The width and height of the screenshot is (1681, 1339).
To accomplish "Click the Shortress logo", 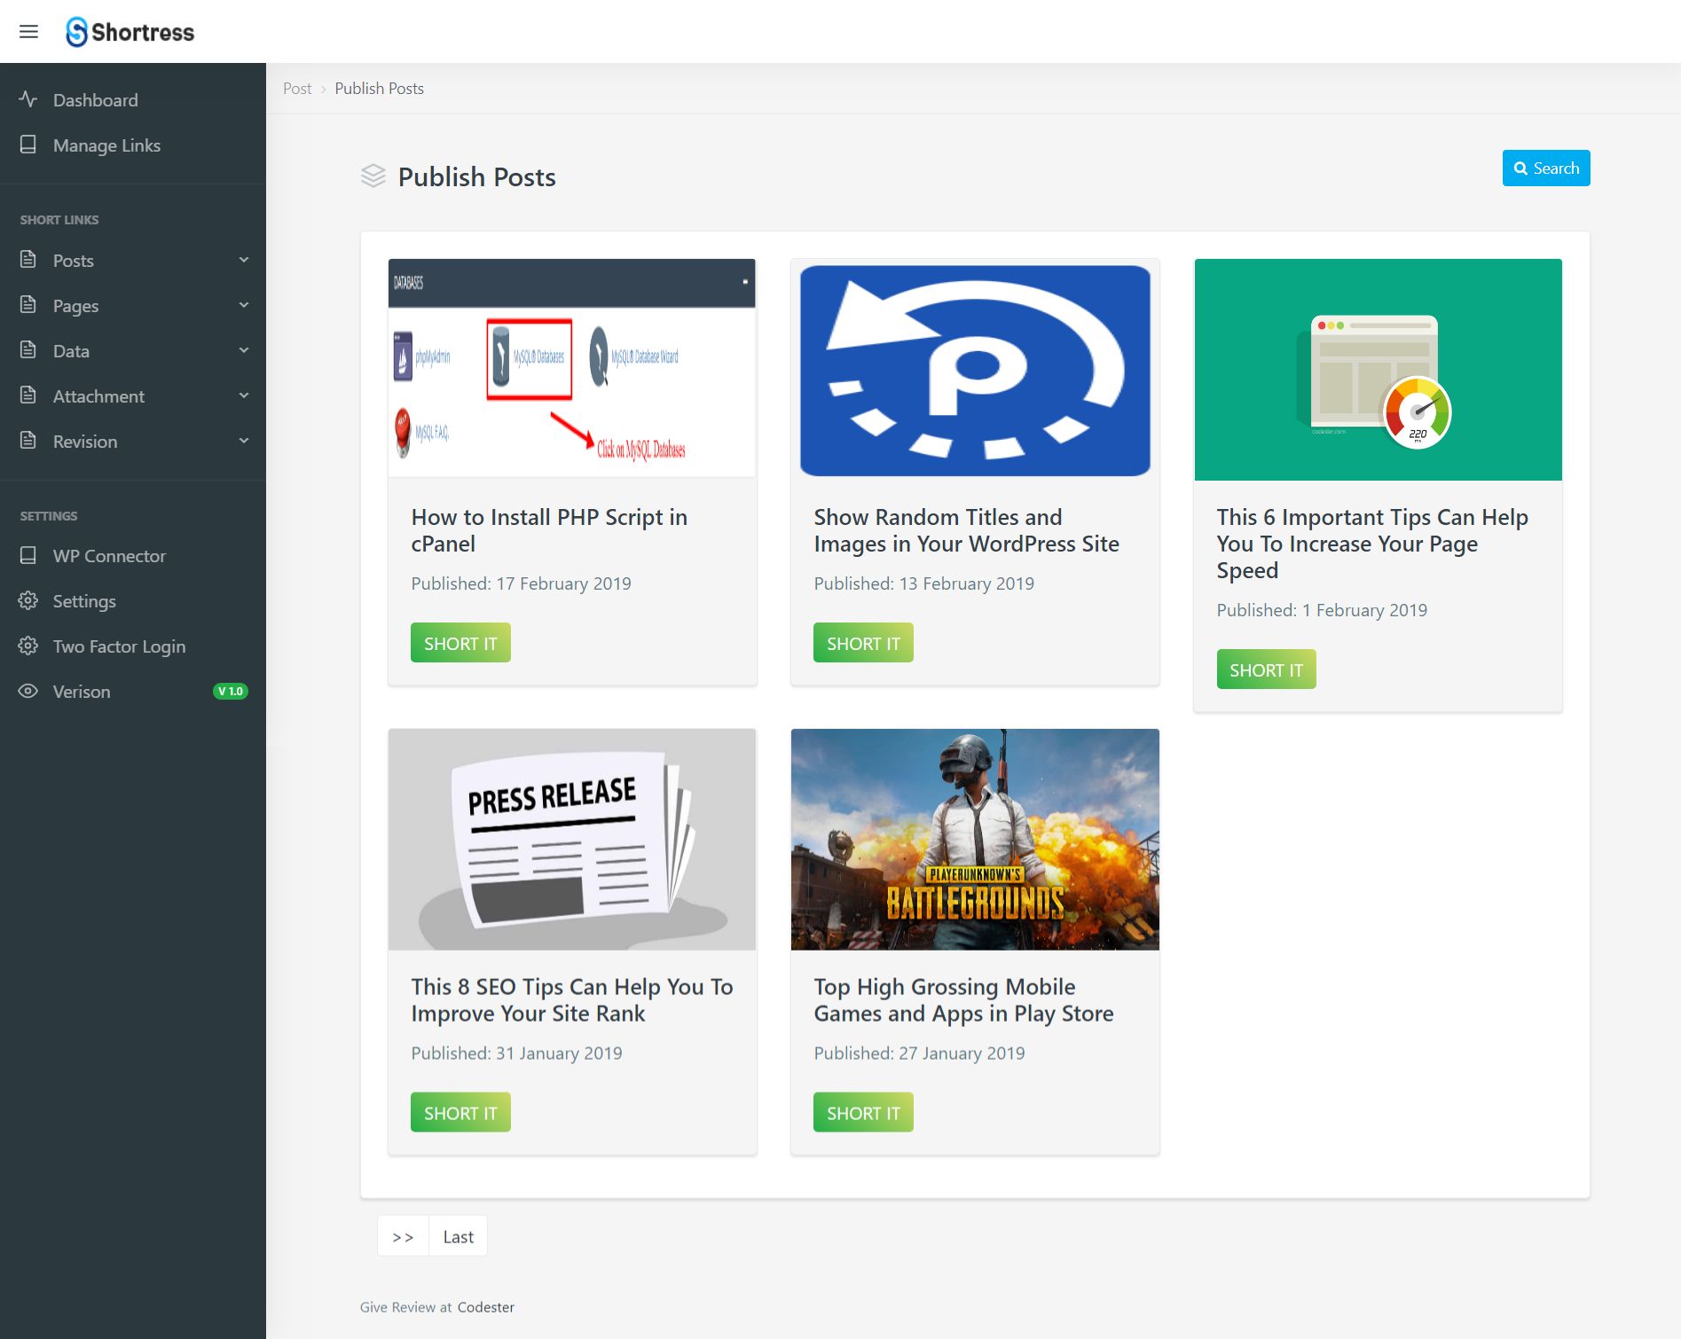I will click(130, 32).
